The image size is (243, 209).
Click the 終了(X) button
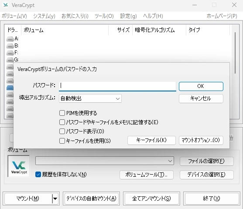pyautogui.click(x=212, y=199)
